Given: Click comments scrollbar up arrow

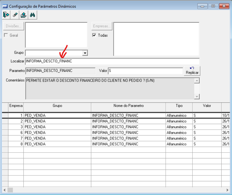Looking at the screenshot, I should click(197, 81).
